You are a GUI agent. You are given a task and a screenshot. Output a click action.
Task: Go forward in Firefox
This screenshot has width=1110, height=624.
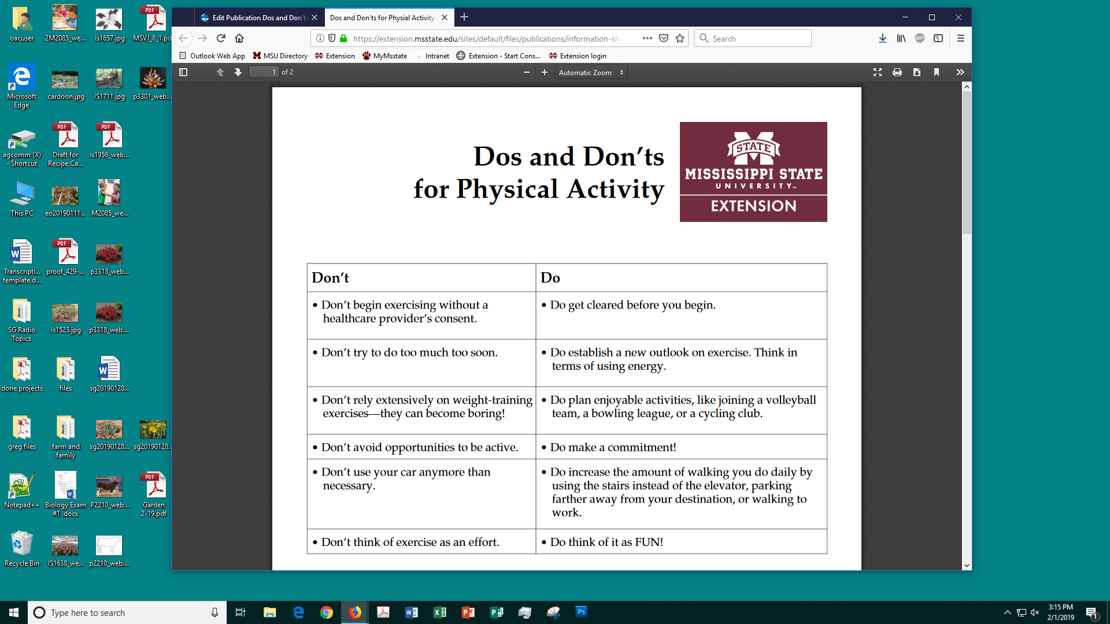click(202, 38)
